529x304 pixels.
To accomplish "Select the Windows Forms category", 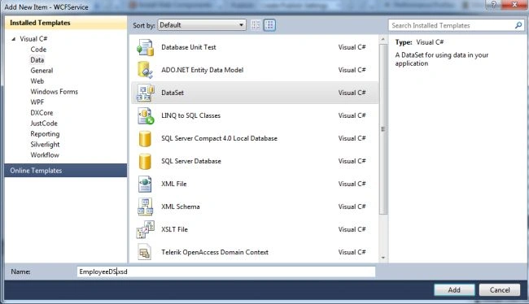I will click(x=54, y=92).
